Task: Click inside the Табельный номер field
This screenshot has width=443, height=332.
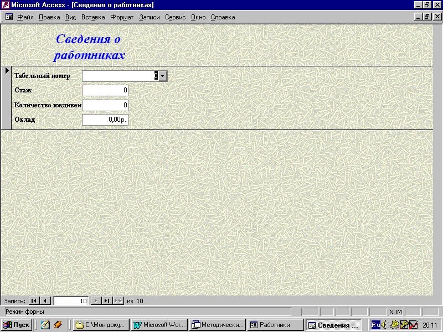Action: [120, 76]
